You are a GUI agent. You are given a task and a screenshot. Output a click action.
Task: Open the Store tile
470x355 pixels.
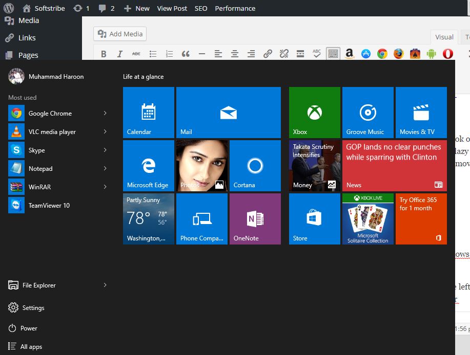(x=314, y=219)
